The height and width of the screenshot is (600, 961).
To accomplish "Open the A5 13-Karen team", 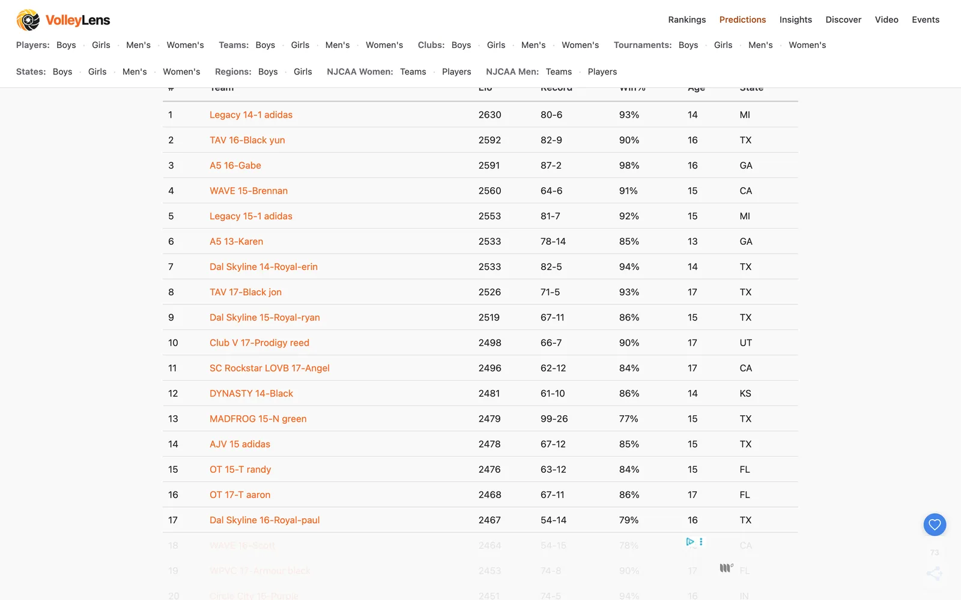I will 236,241.
